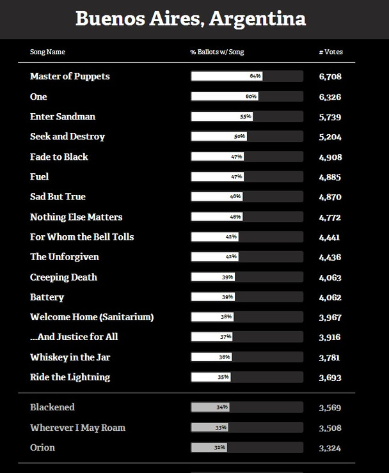Click the Nothing Else Matters song name

point(76,217)
